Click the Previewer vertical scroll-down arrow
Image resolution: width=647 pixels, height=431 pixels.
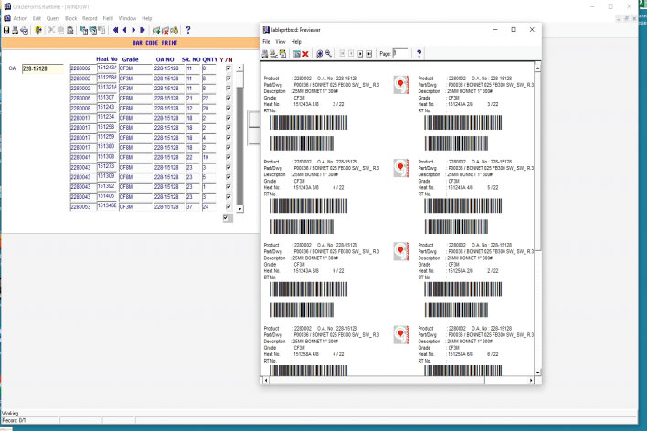[537, 372]
